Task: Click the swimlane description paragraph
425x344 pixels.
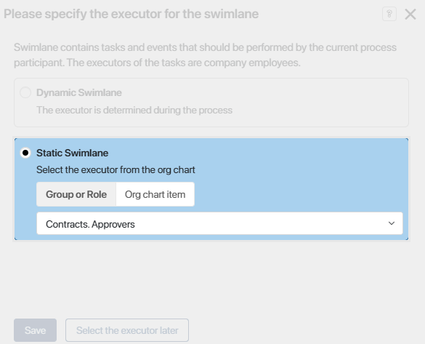Action: [205, 55]
